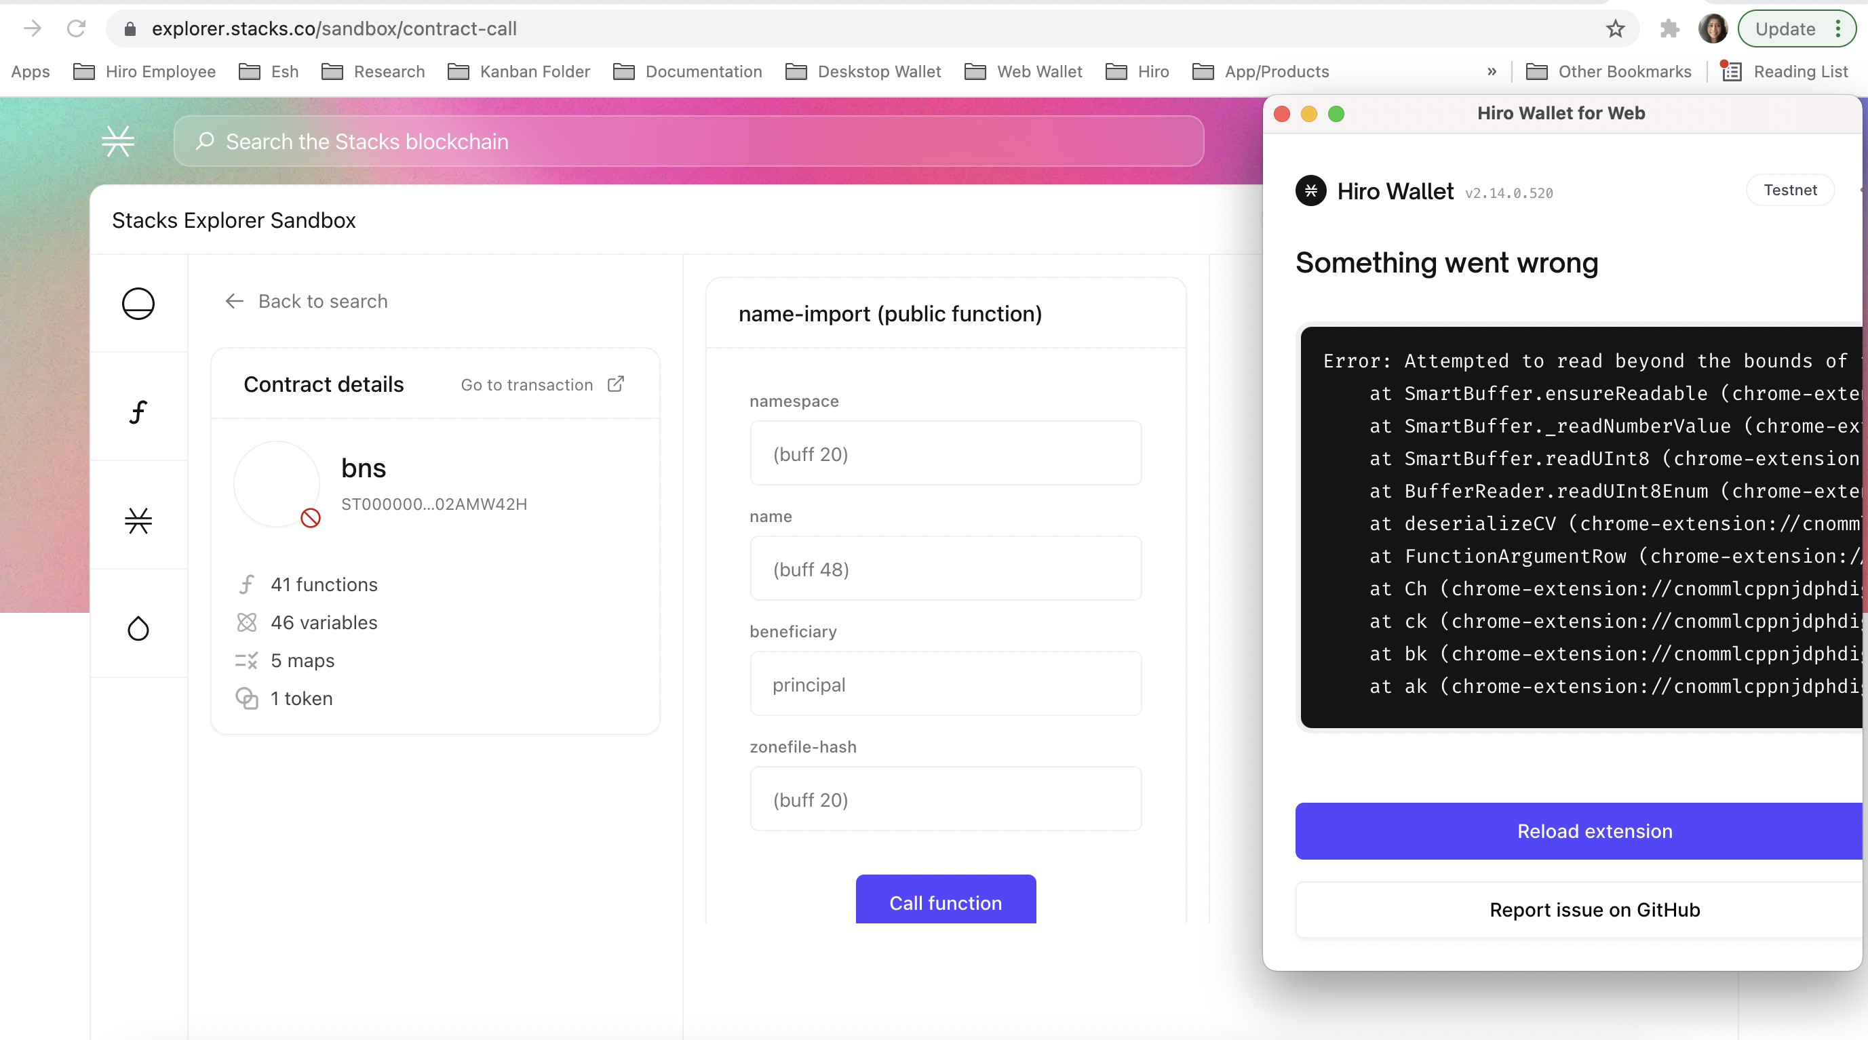Screen dimensions: 1868x1040
Task: Open the faucet droplet sidebar icon
Action: [138, 628]
